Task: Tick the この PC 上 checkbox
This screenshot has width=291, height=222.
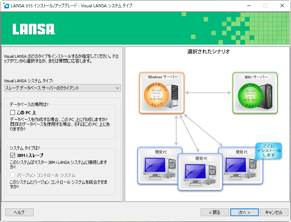Action: pos(13,113)
